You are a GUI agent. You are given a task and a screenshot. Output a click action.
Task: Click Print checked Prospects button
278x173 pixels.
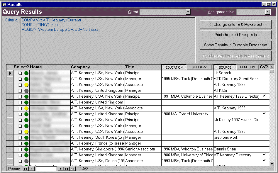click(236, 35)
